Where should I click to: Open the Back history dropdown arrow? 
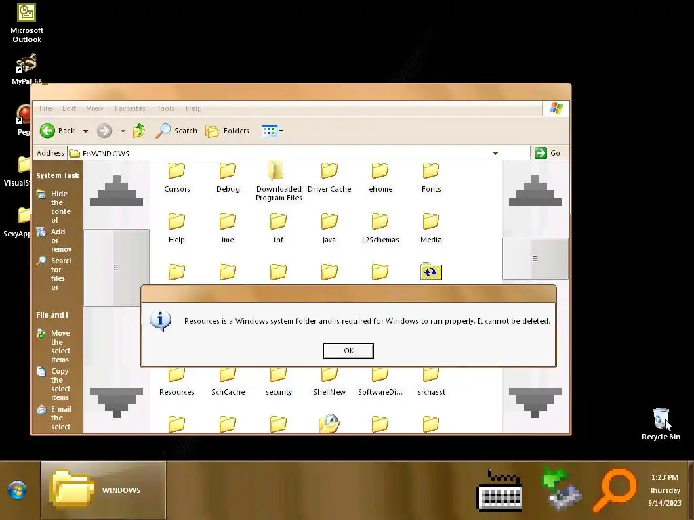tap(86, 131)
